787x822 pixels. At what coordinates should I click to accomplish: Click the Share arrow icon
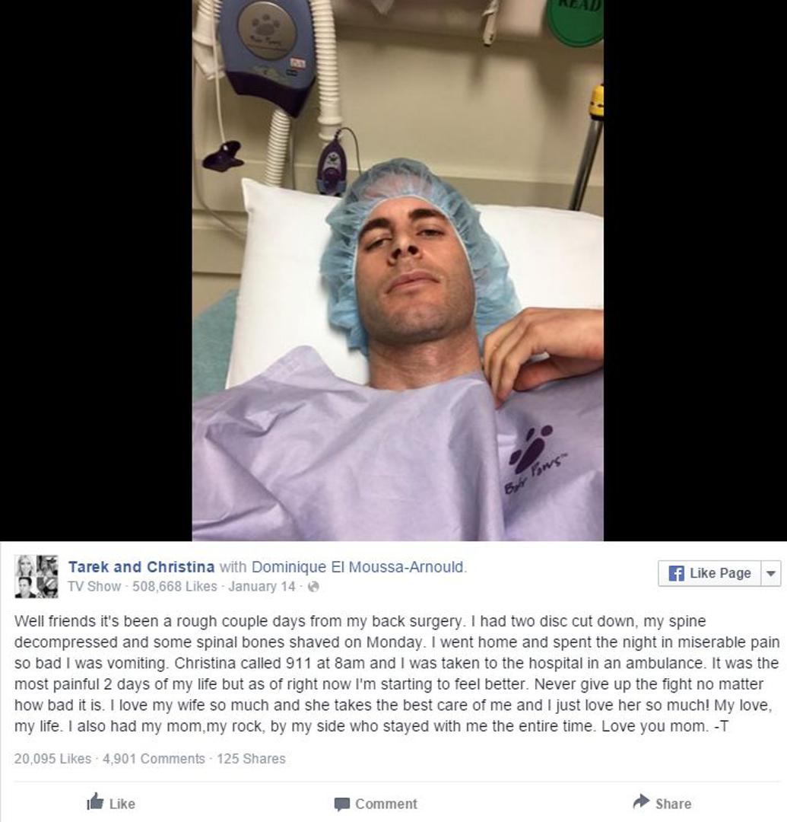tap(641, 801)
